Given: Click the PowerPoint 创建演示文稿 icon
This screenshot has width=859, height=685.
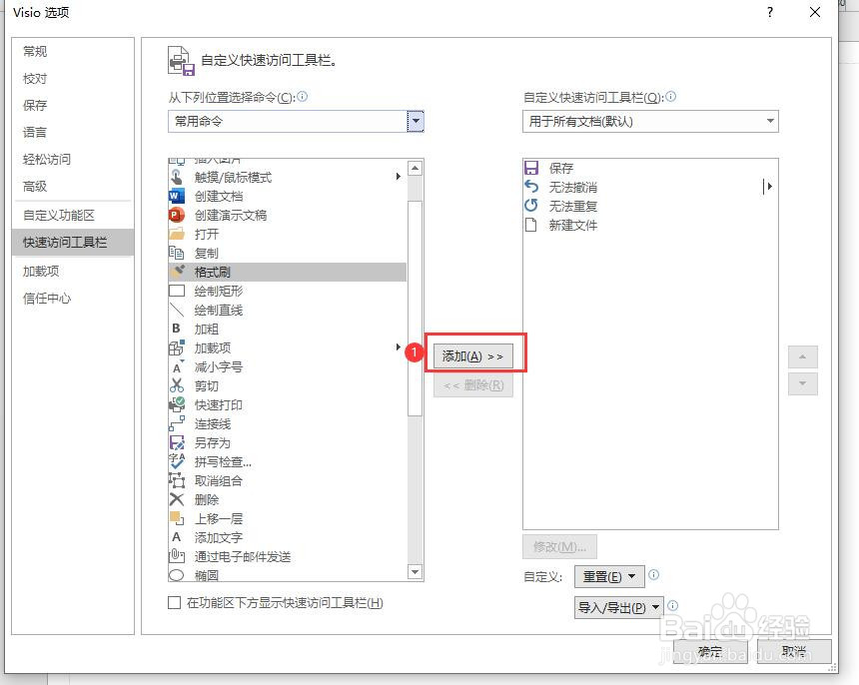Looking at the screenshot, I should (x=177, y=215).
